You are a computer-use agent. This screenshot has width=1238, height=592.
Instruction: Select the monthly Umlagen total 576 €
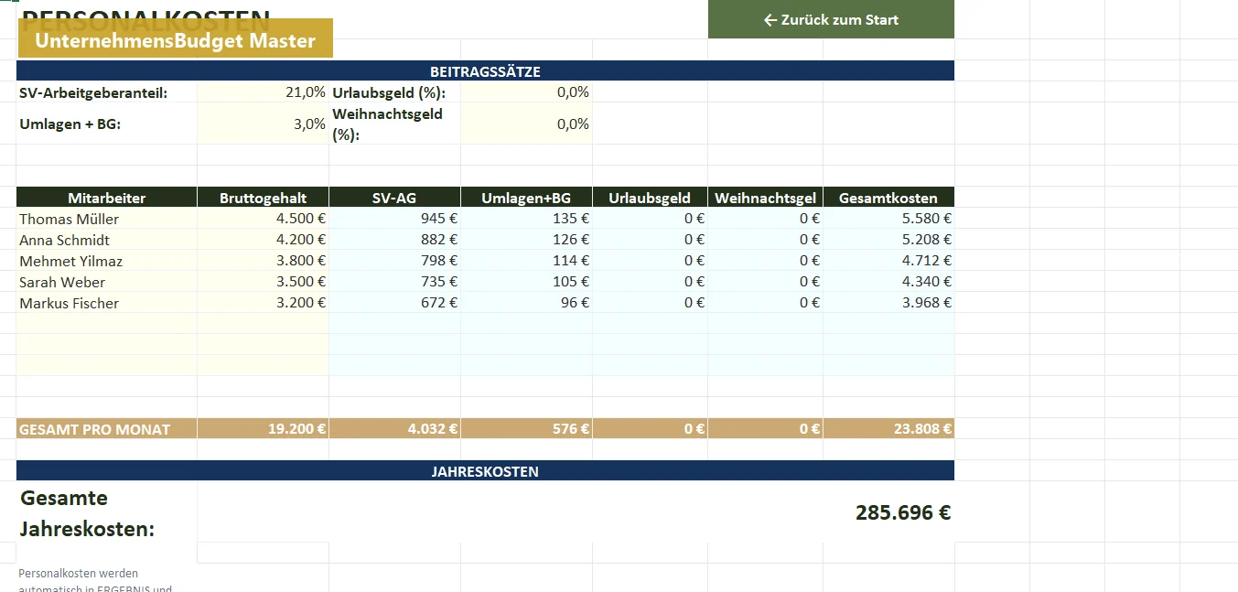pos(527,428)
